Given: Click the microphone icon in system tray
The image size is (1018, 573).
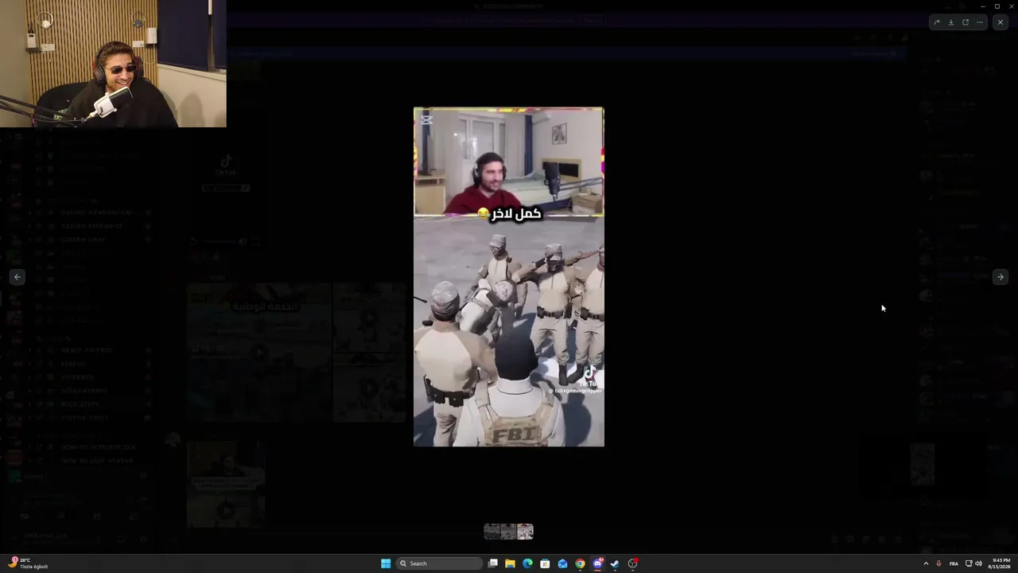Looking at the screenshot, I should 939,563.
